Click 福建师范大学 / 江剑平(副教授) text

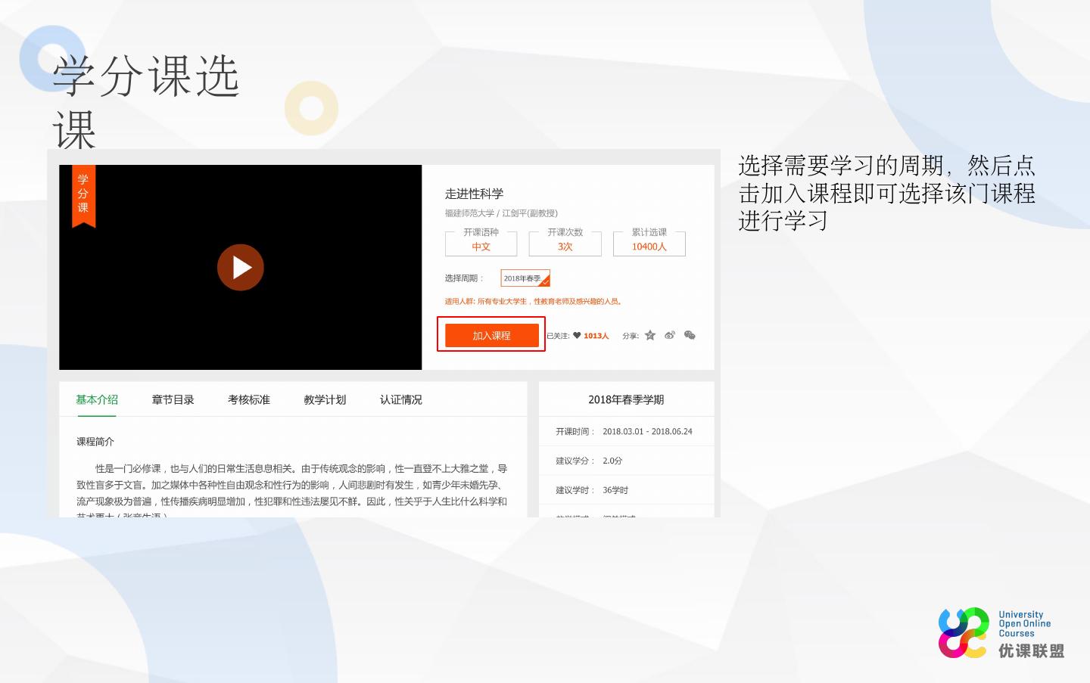click(501, 213)
